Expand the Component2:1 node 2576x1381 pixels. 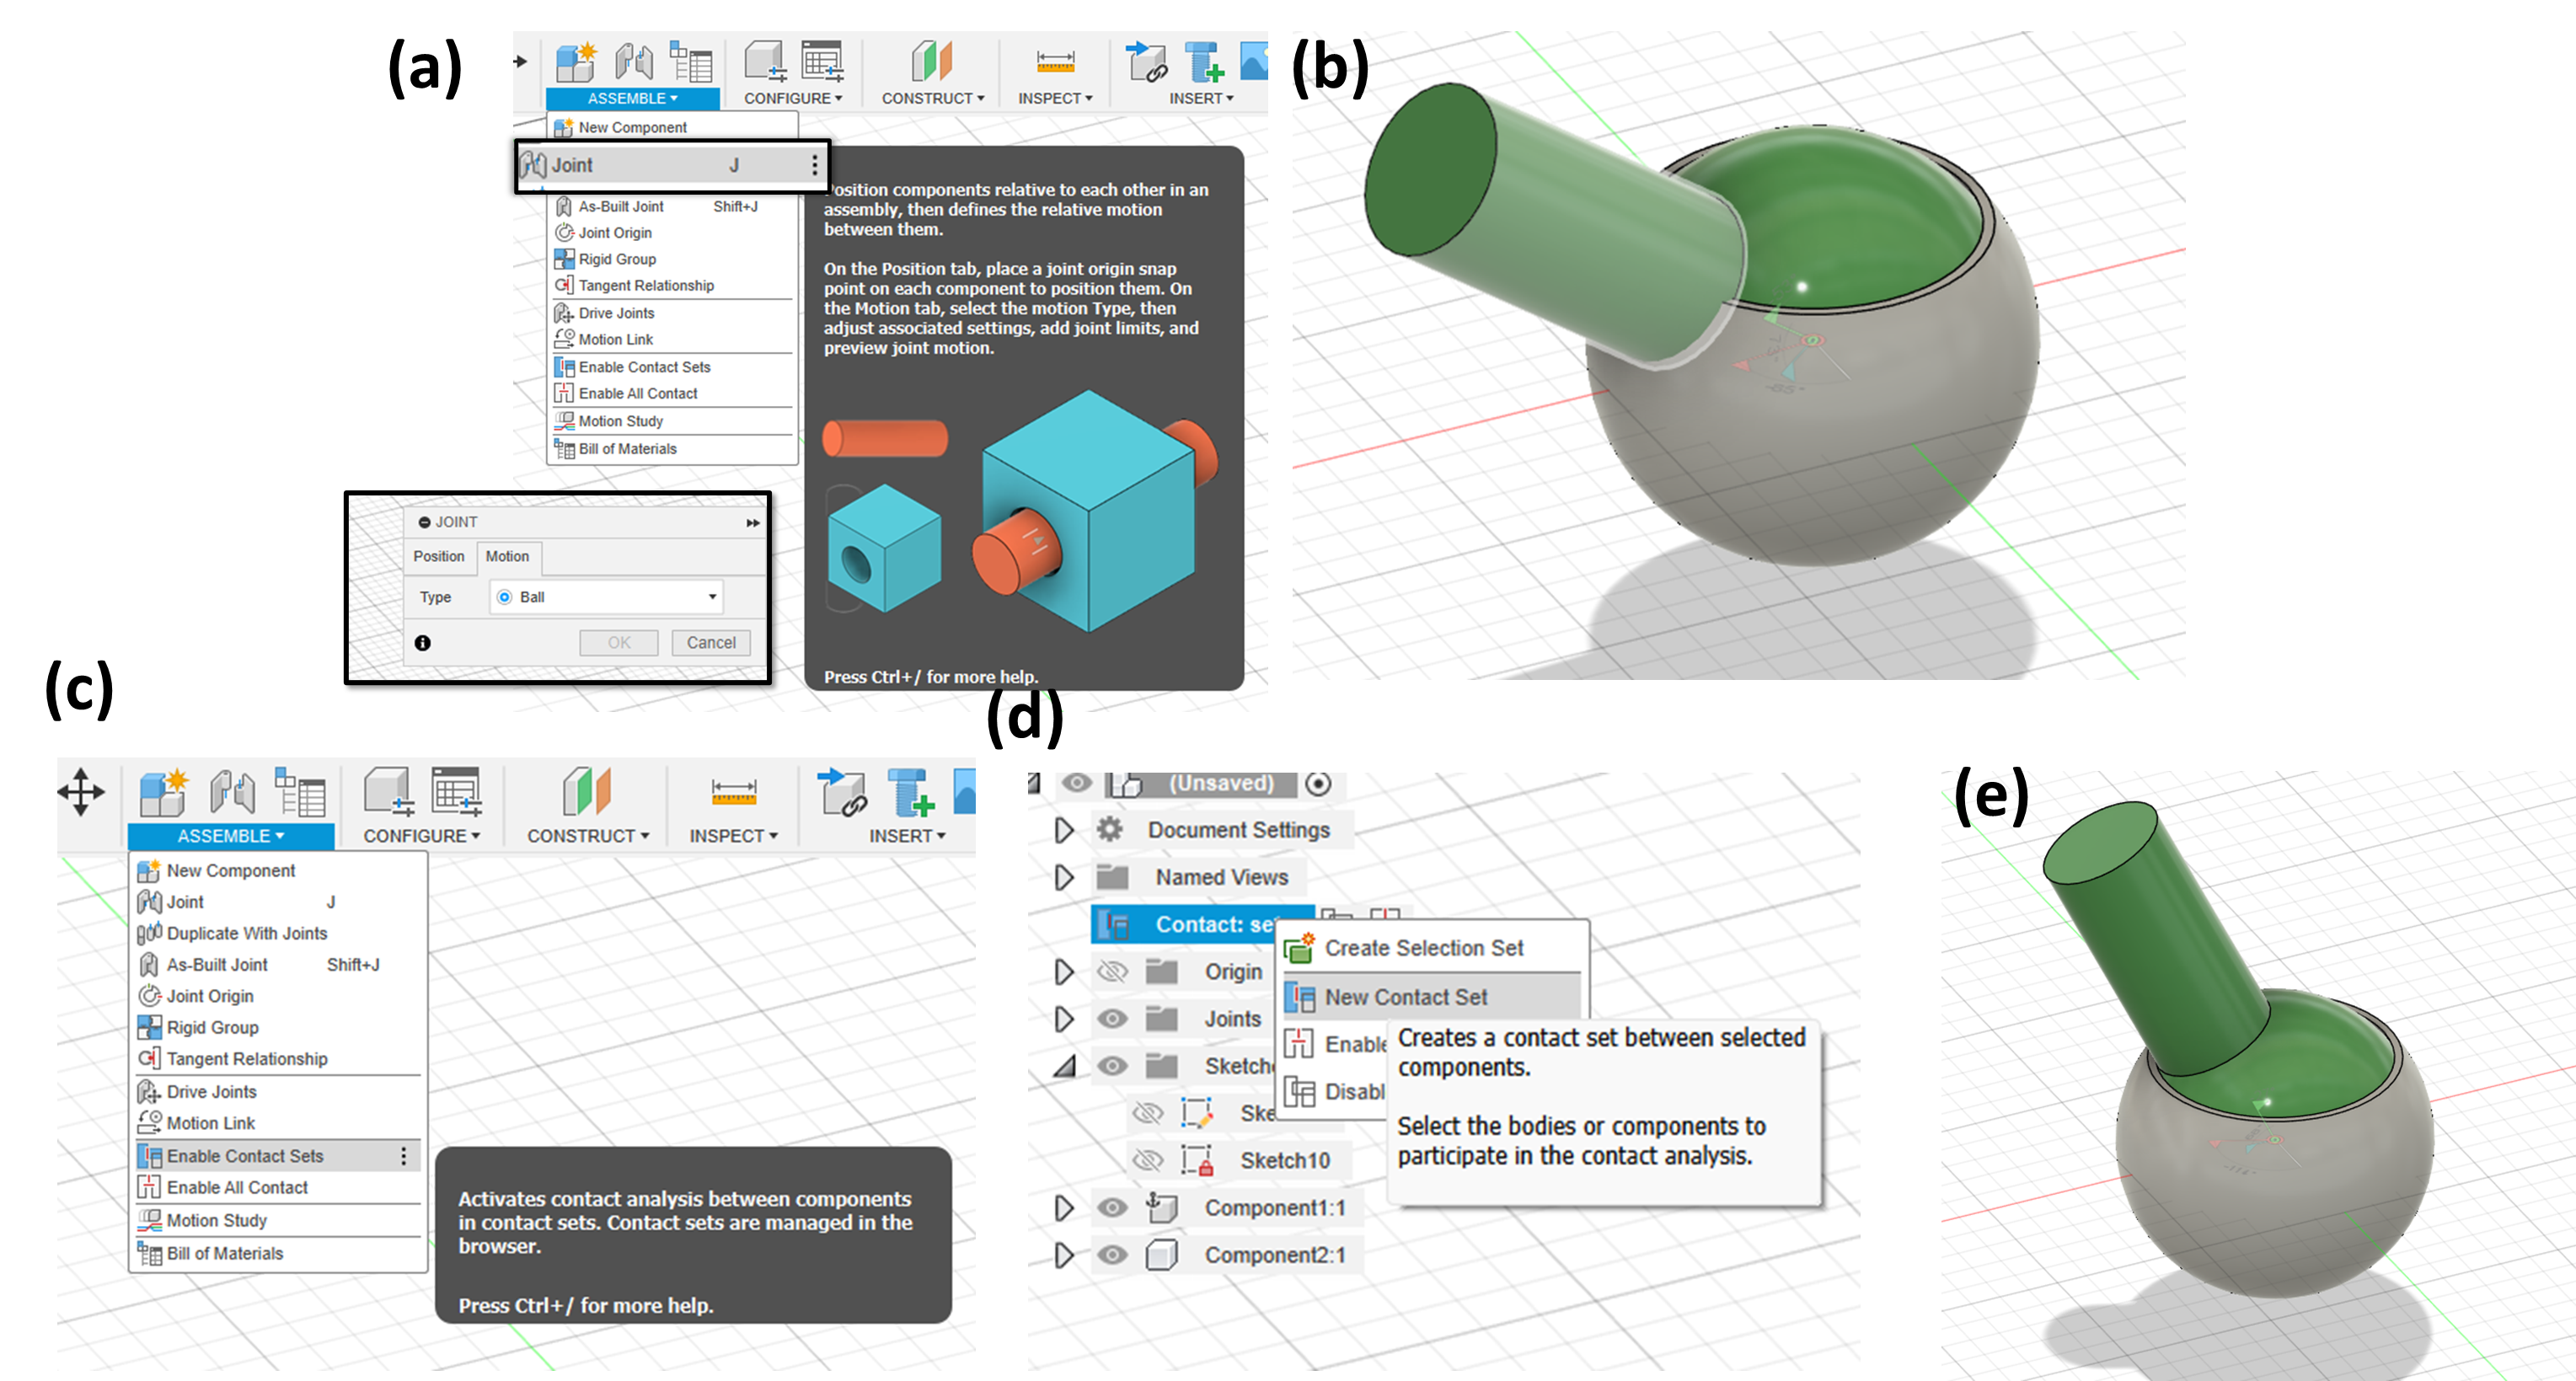pos(1064,1254)
